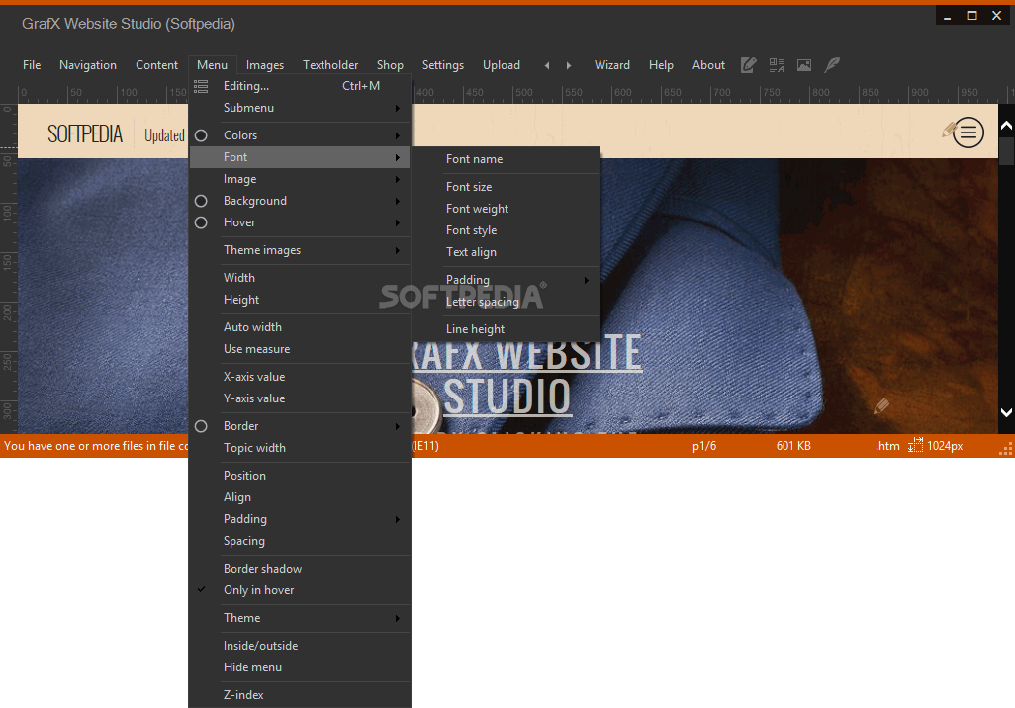Click the scroll up arrow
This screenshot has height=708, width=1015.
click(x=1006, y=126)
